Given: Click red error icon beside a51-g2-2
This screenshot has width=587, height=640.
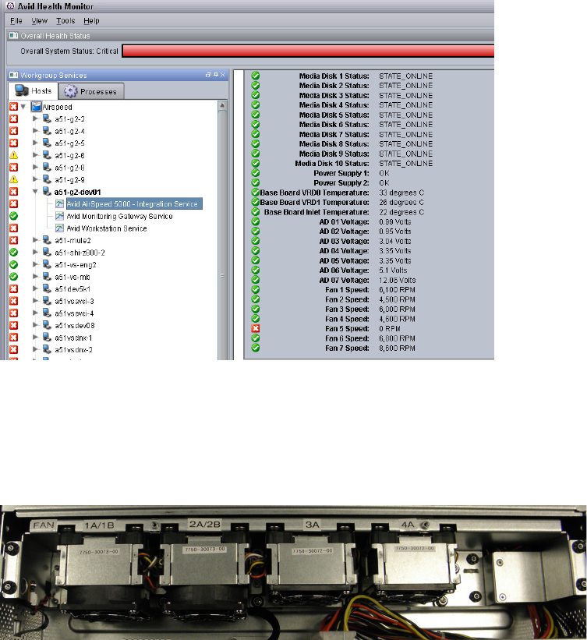Looking at the screenshot, I should [x=13, y=118].
